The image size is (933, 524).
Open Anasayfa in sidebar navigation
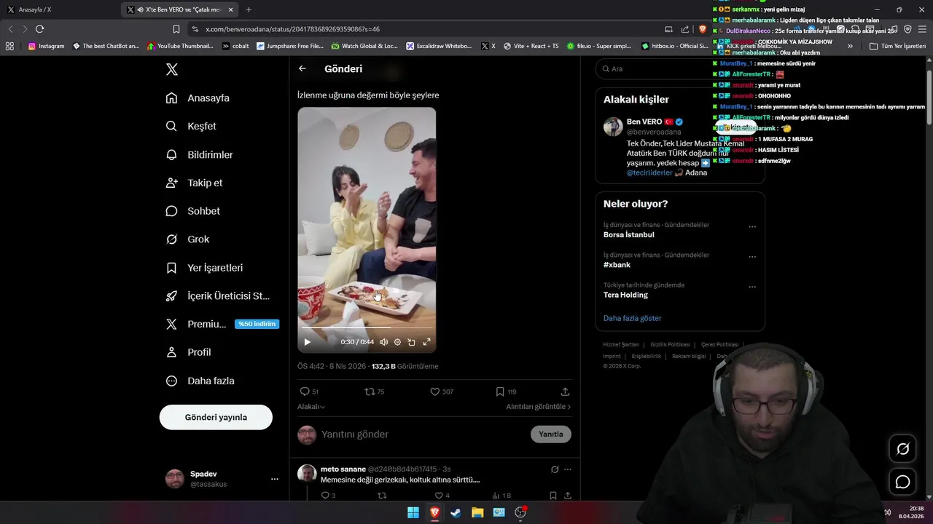click(198, 98)
